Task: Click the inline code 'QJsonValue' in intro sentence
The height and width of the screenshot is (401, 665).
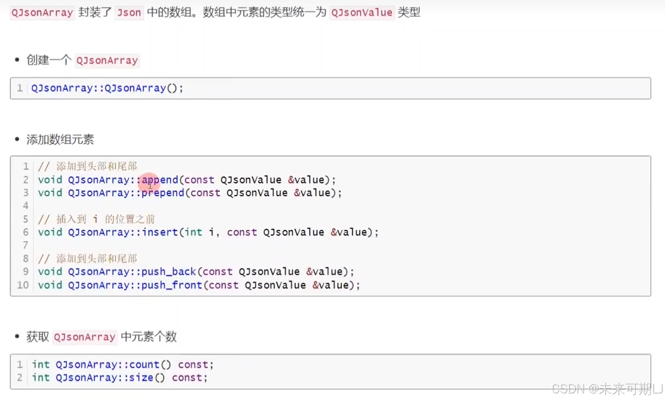Action: click(362, 13)
